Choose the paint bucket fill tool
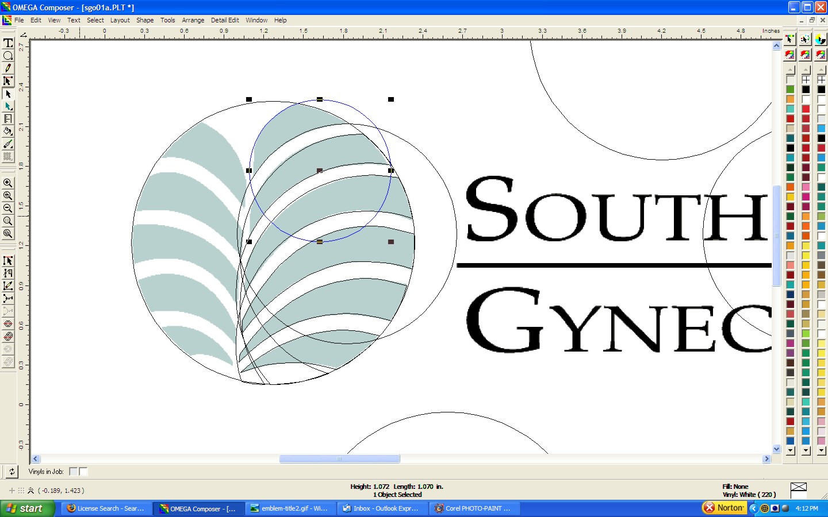Image resolution: width=828 pixels, height=517 pixels. (x=8, y=132)
